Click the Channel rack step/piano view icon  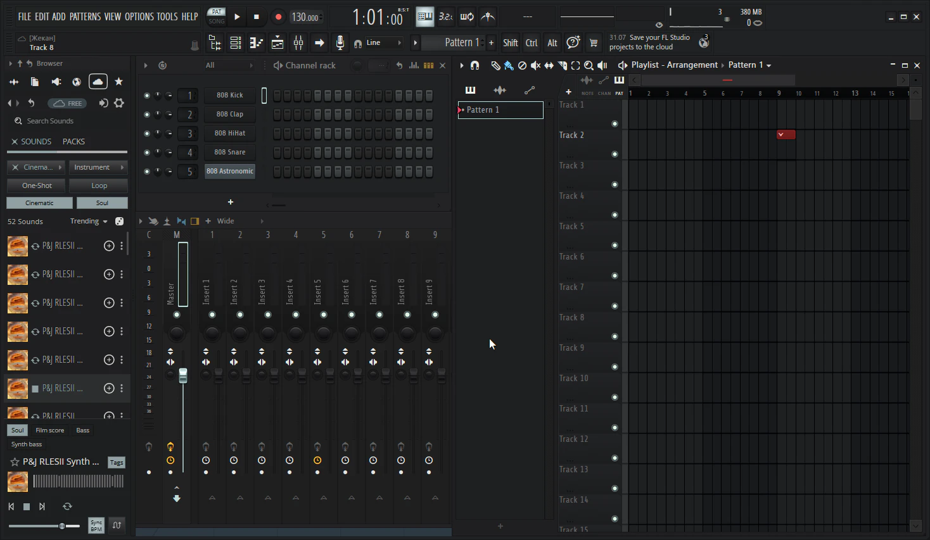429,65
